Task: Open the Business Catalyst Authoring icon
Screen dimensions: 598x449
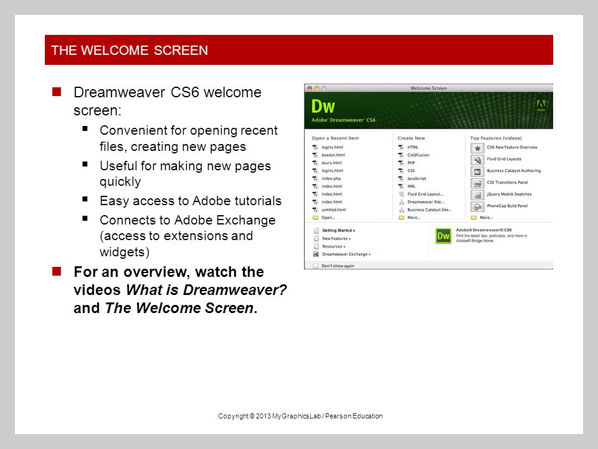Action: 477,171
